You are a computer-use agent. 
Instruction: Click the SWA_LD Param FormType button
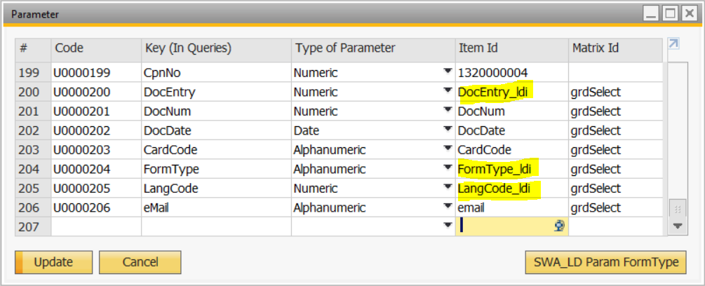click(x=605, y=262)
